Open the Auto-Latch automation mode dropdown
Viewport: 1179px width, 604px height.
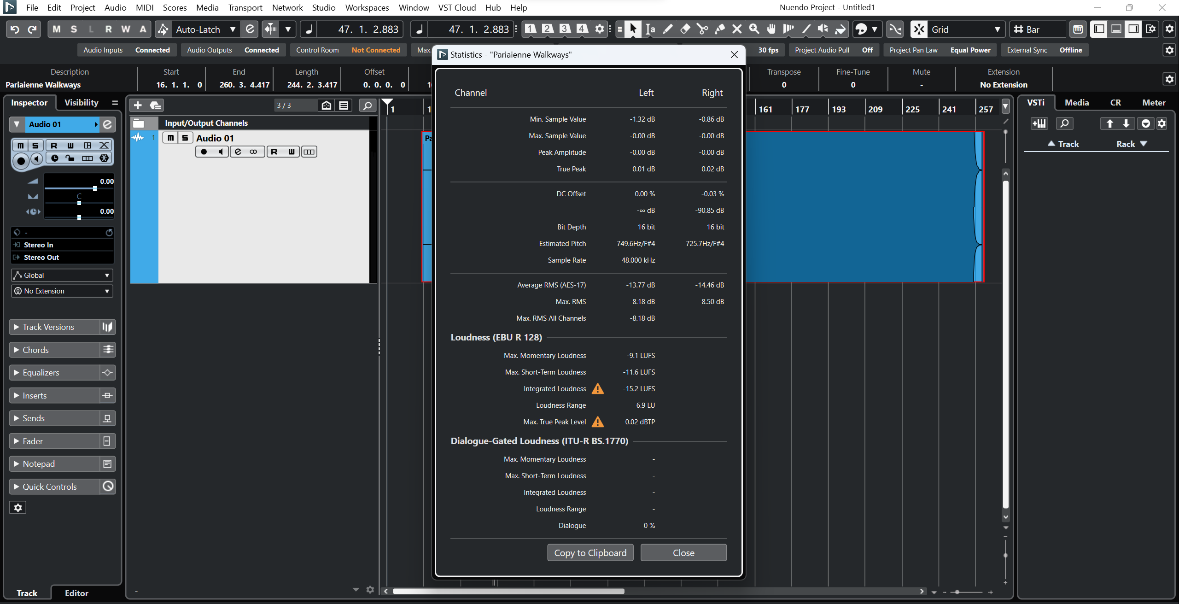pos(233,29)
